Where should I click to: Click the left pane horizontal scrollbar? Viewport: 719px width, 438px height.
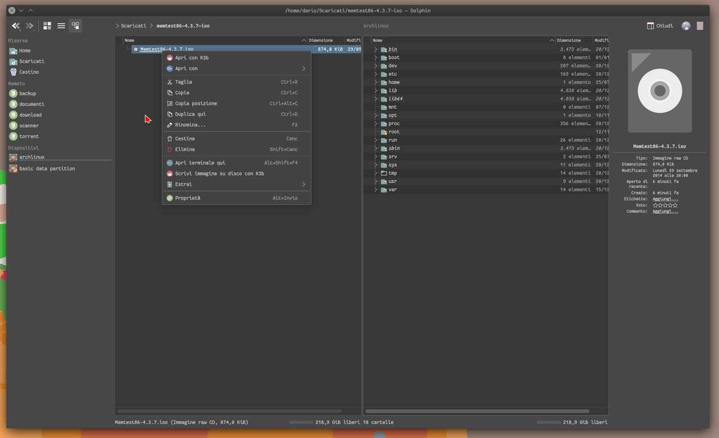[x=229, y=411]
